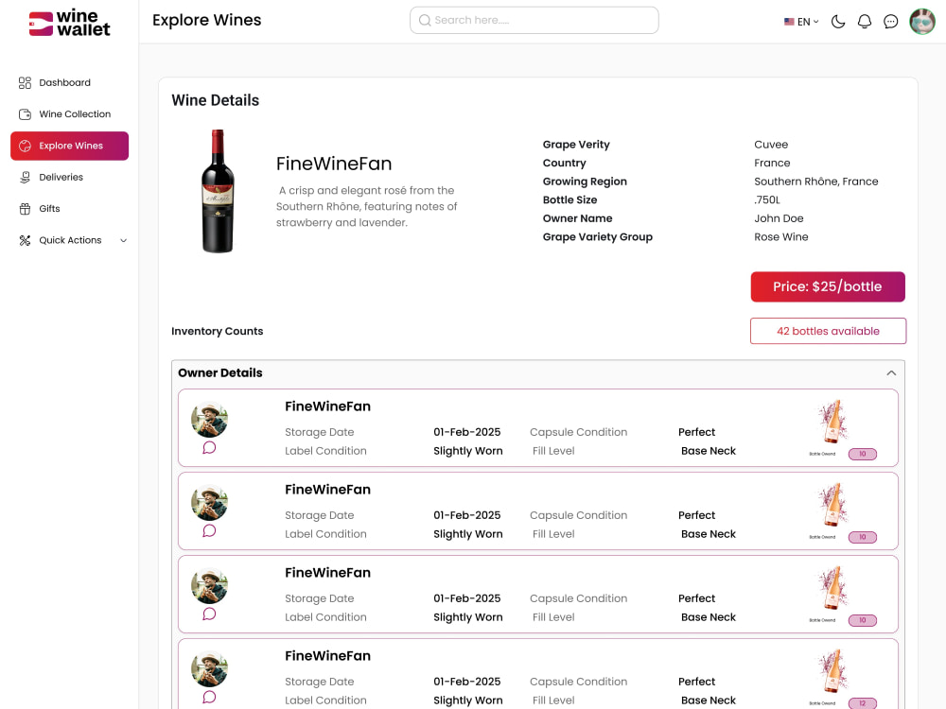The image size is (946, 709).
Task: Focus the Search here input field
Action: pyautogui.click(x=534, y=21)
